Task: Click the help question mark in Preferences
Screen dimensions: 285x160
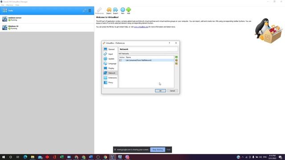Action: pyautogui.click(x=169, y=43)
